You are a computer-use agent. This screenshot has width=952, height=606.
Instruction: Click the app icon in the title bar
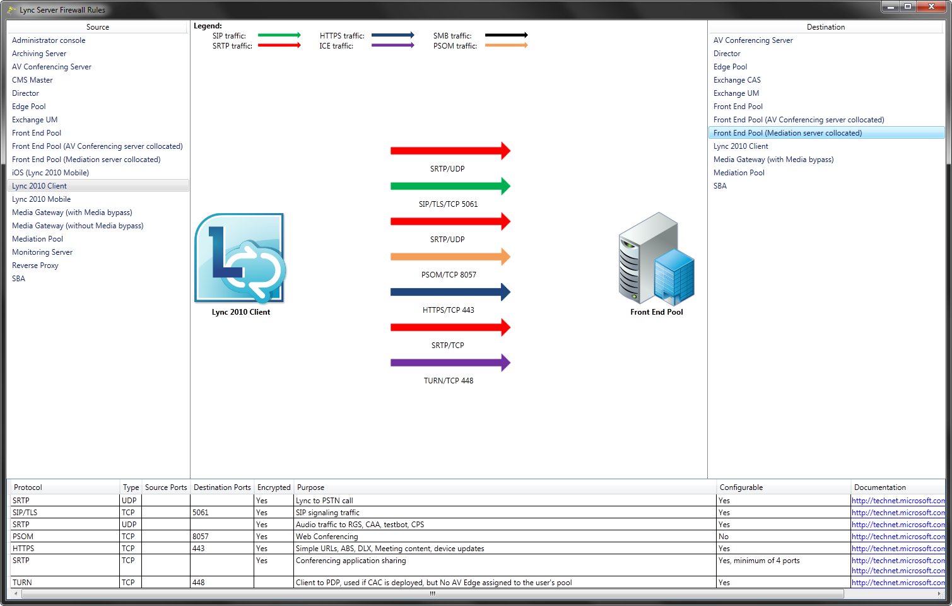(x=11, y=10)
